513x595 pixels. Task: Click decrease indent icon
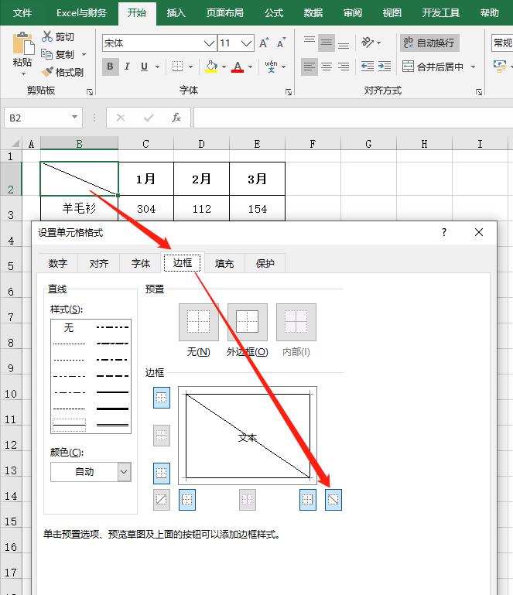[x=368, y=67]
